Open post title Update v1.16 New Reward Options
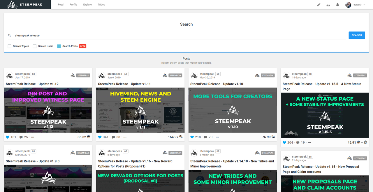The image size is (373, 192). pyautogui.click(x=135, y=164)
